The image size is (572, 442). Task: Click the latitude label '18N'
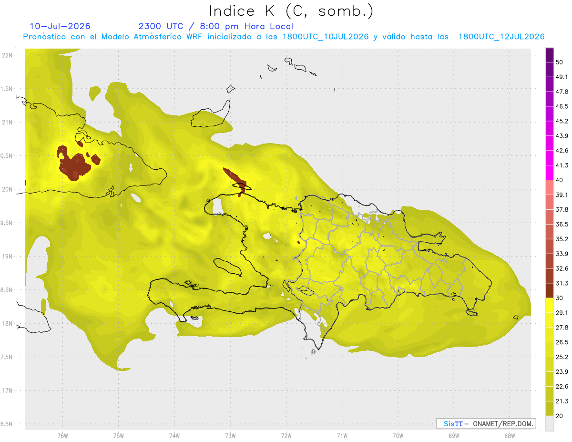pyautogui.click(x=8, y=323)
